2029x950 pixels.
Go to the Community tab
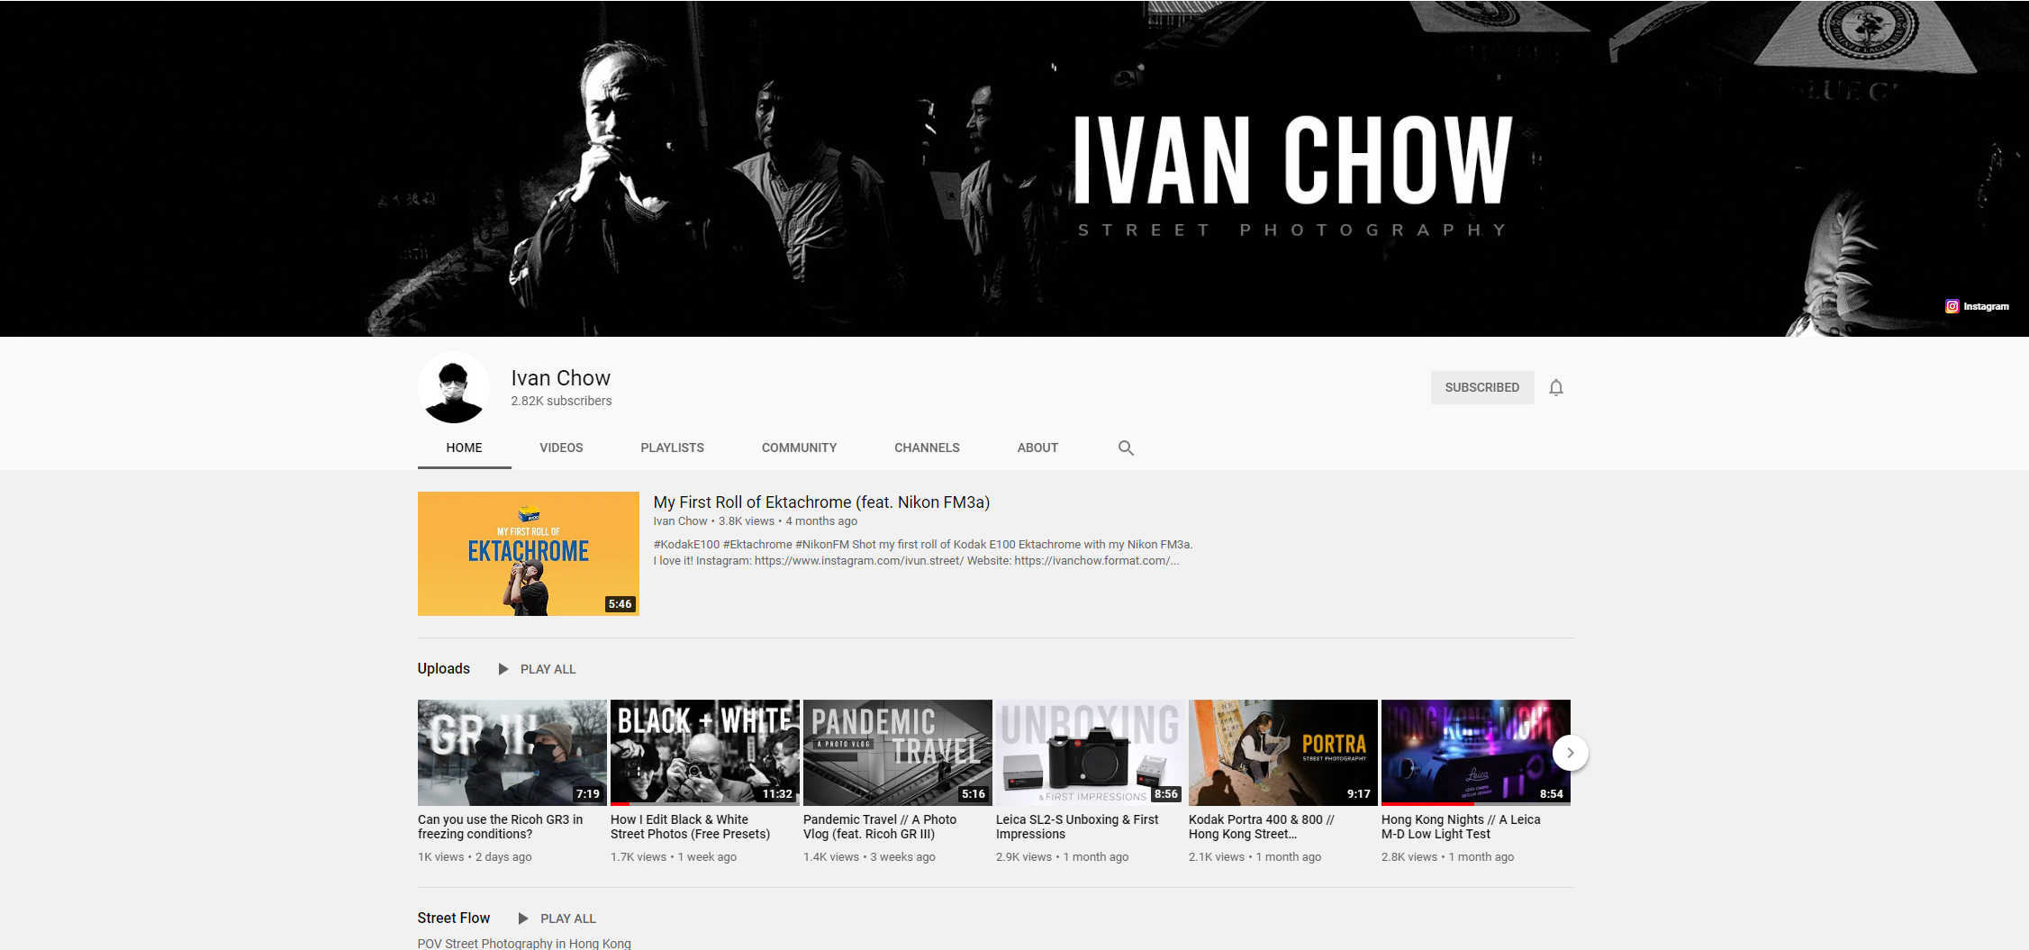coord(799,448)
